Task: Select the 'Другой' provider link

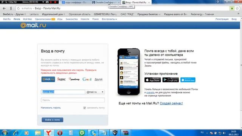Action: pyautogui.click(x=98, y=79)
